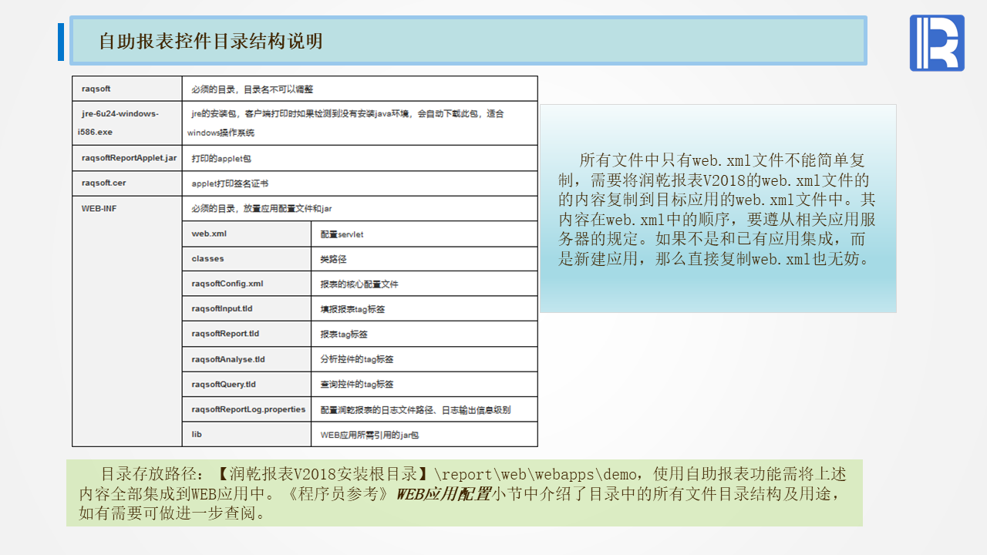Select the text WEB应用所需引用的jar包

[x=370, y=435]
